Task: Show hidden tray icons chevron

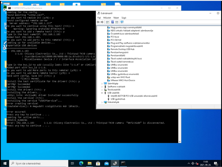Action: 189,163
